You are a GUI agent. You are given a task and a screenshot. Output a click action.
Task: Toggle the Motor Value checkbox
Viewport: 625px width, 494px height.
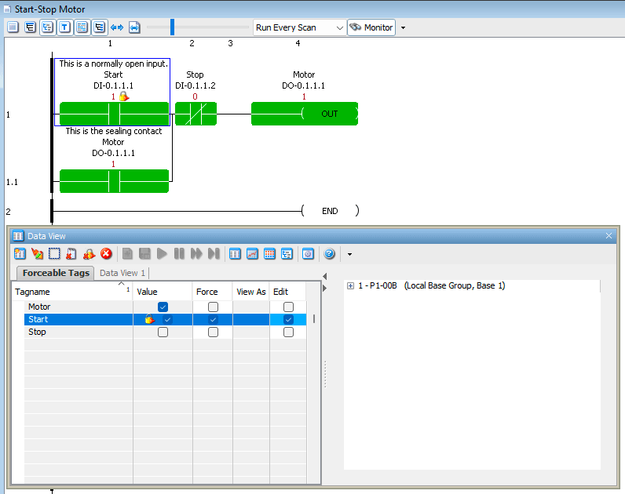(163, 307)
